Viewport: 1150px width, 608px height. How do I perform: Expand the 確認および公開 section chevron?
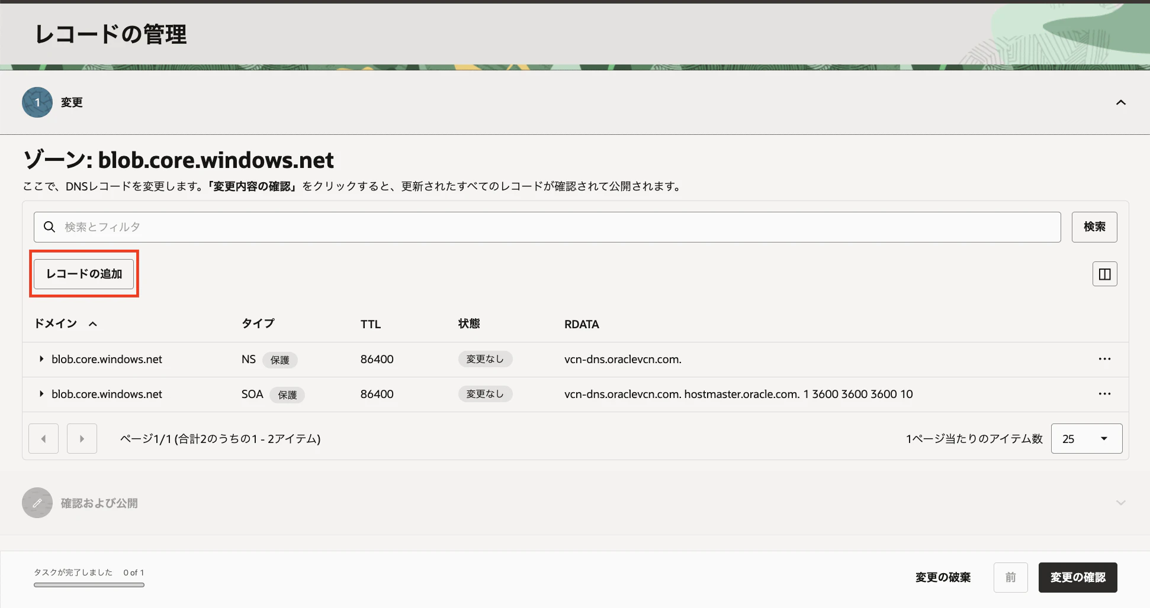(1121, 503)
